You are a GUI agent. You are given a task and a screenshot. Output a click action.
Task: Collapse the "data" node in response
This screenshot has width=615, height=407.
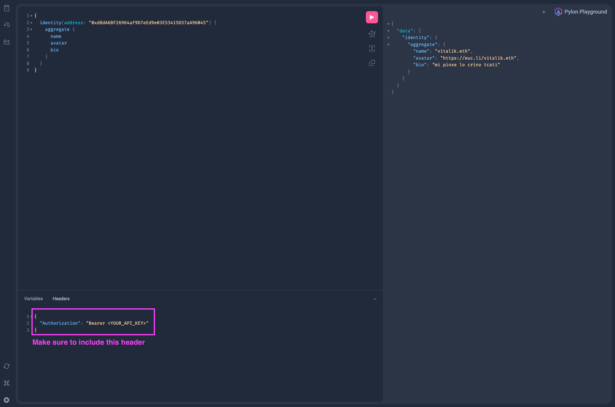click(388, 31)
